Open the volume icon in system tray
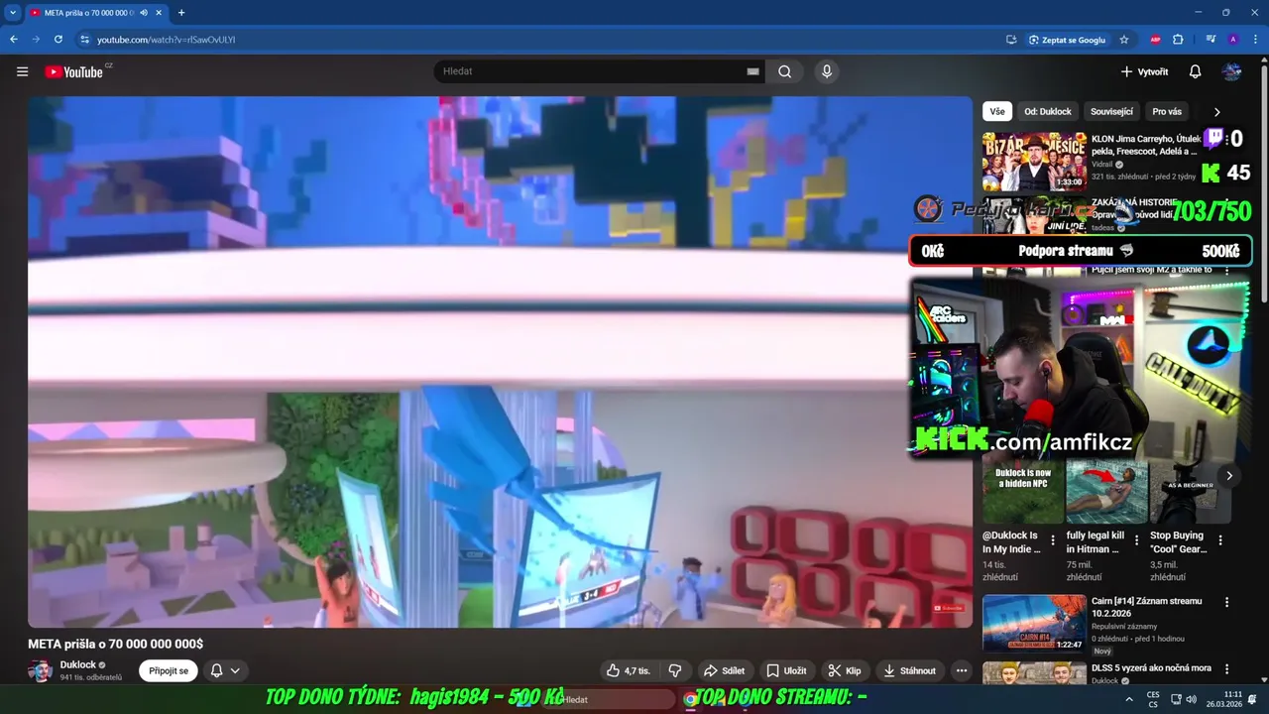The height and width of the screenshot is (714, 1269). coord(1191,699)
